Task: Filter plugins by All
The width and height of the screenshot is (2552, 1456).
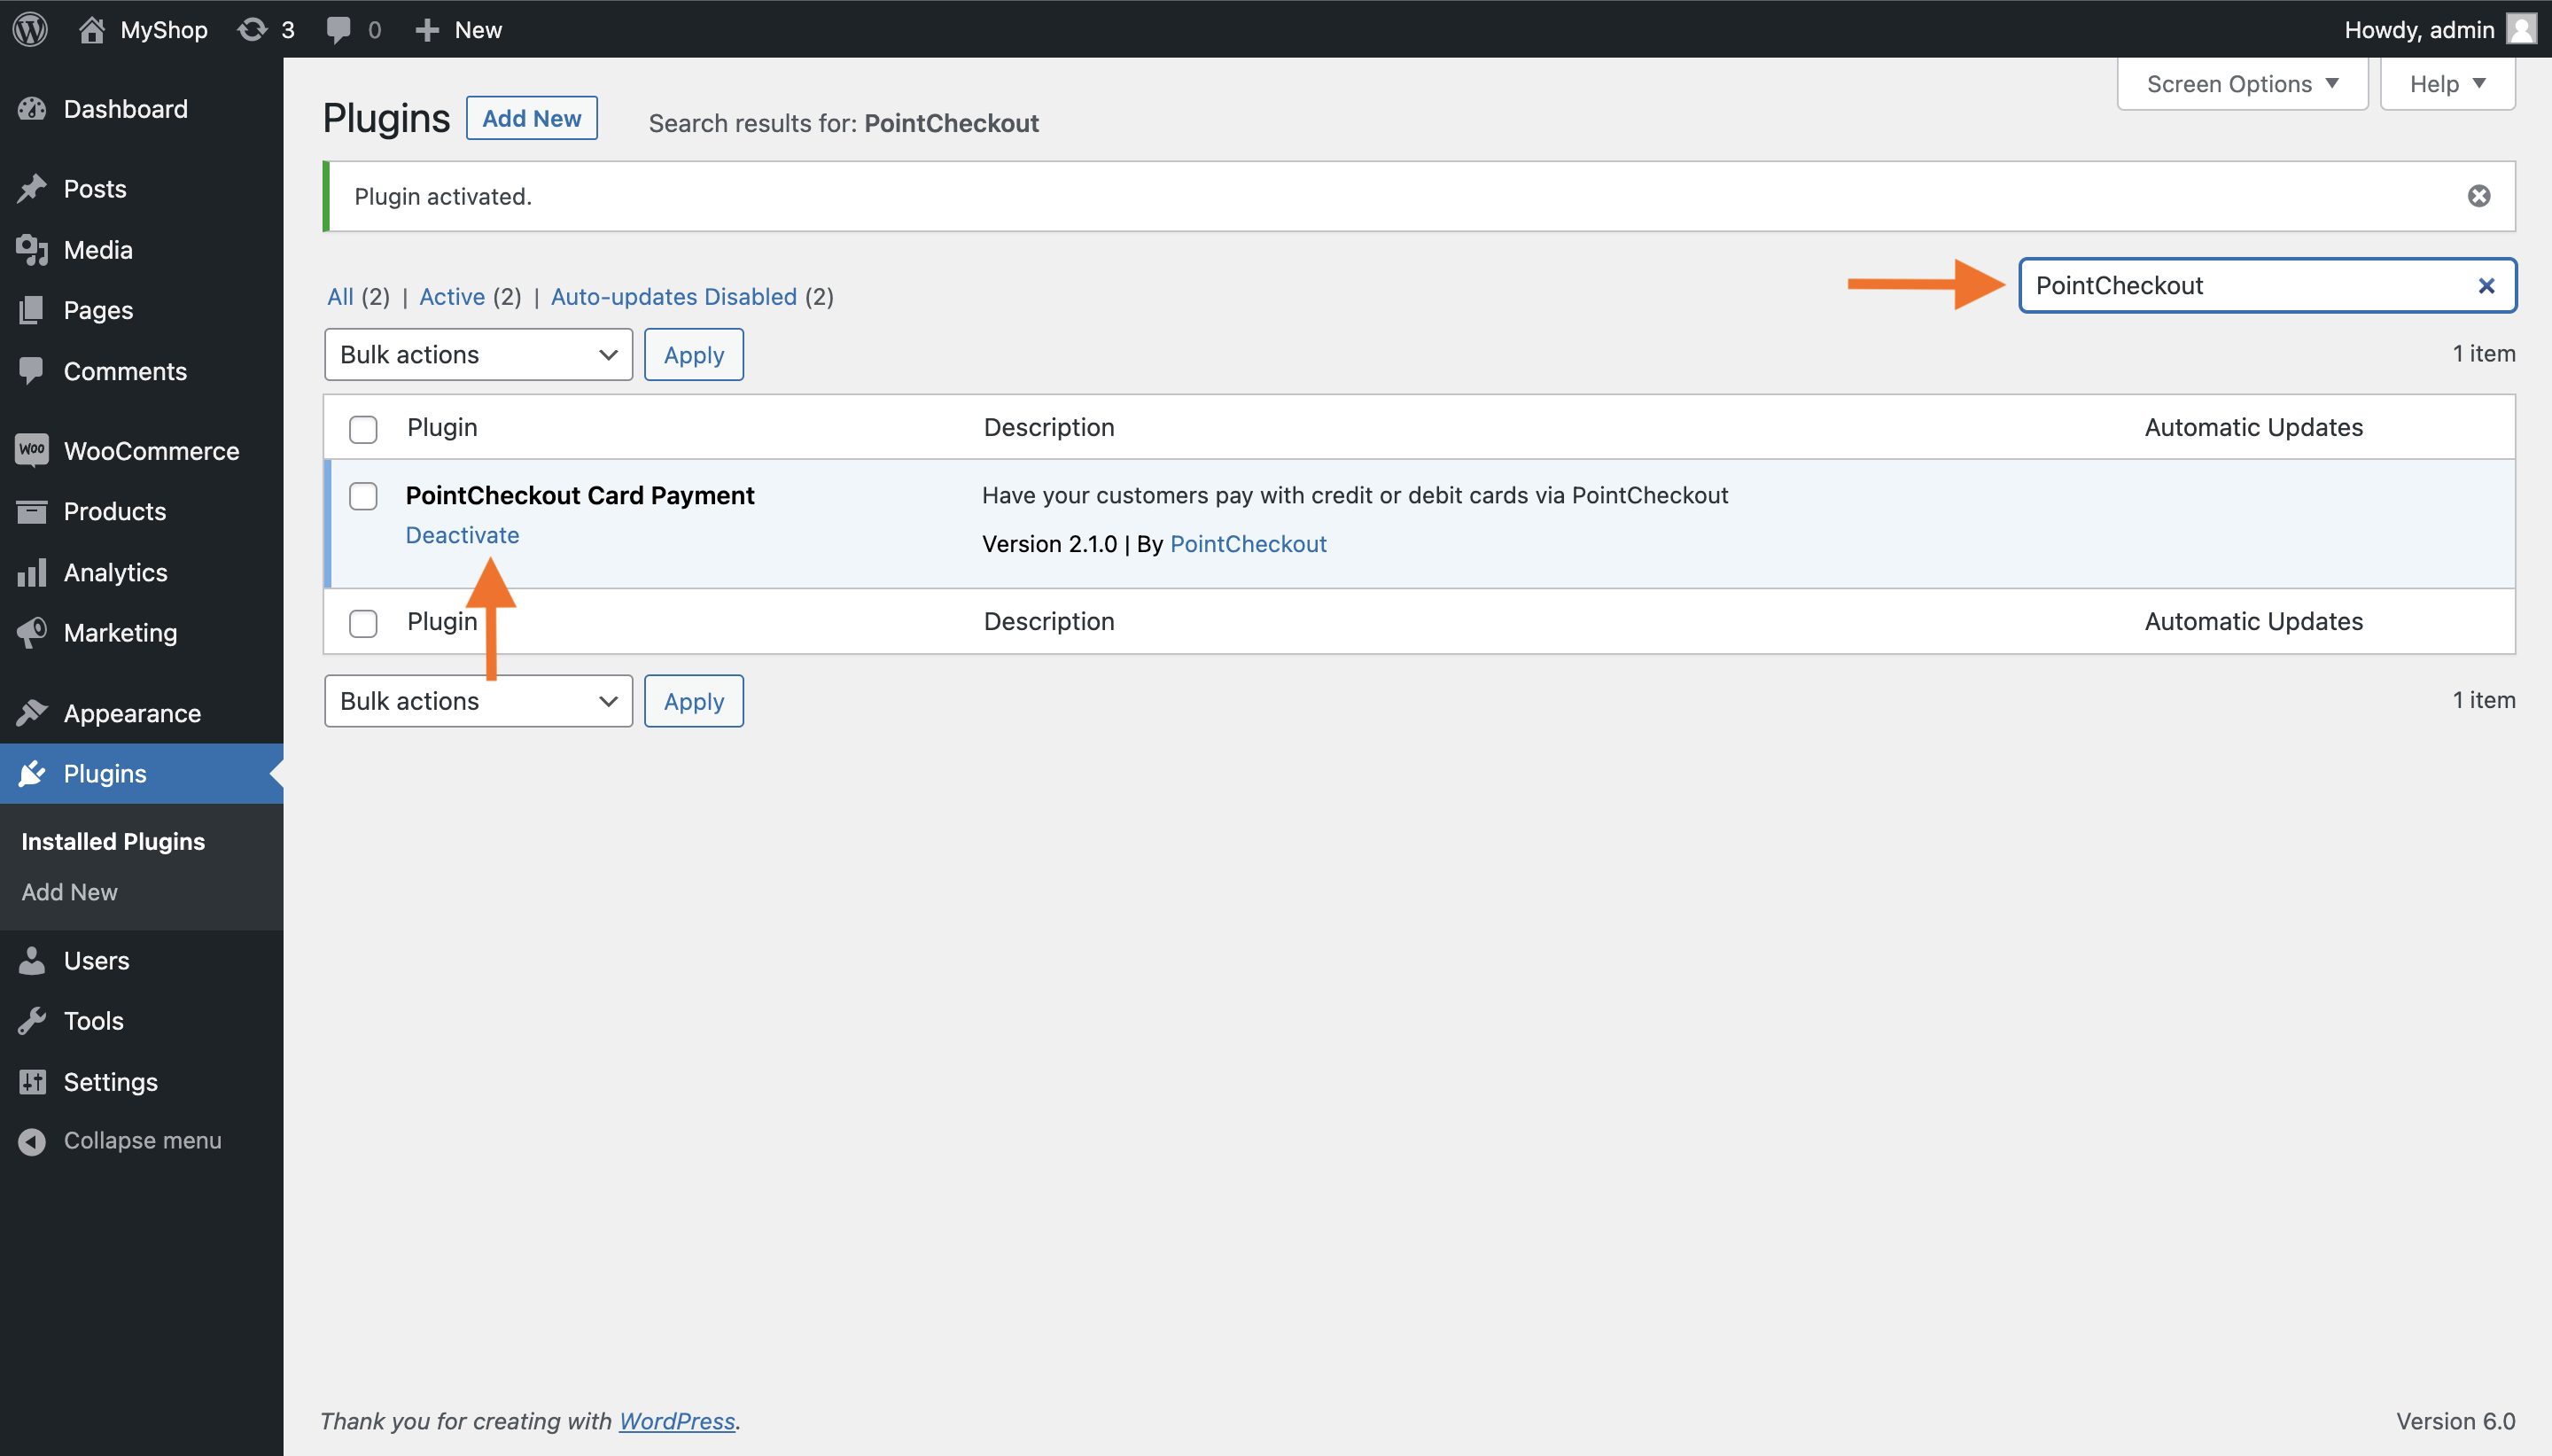Action: click(340, 296)
